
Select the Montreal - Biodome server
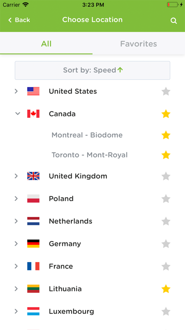tap(87, 135)
